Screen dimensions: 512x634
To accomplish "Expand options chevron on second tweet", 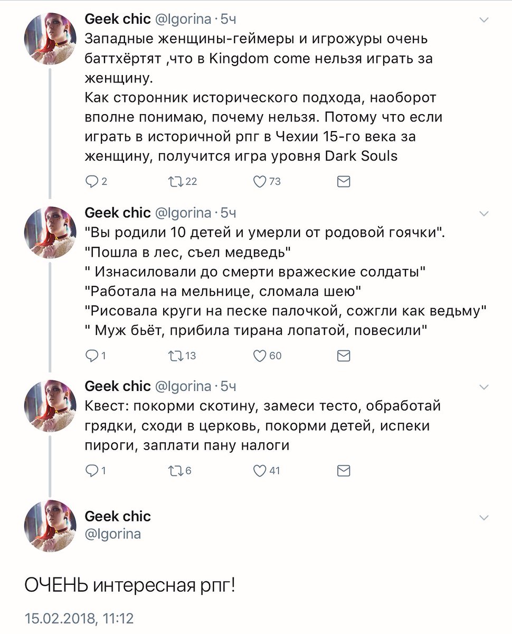I will point(483,213).
